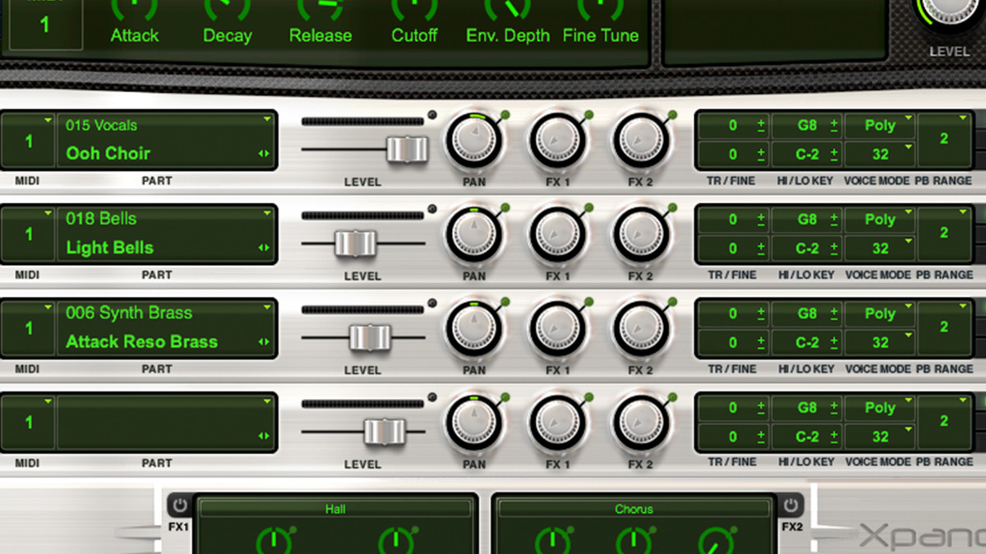The width and height of the screenshot is (986, 554).
Task: Toggle the grey LED above Ooh Choir level fader
Action: [433, 115]
